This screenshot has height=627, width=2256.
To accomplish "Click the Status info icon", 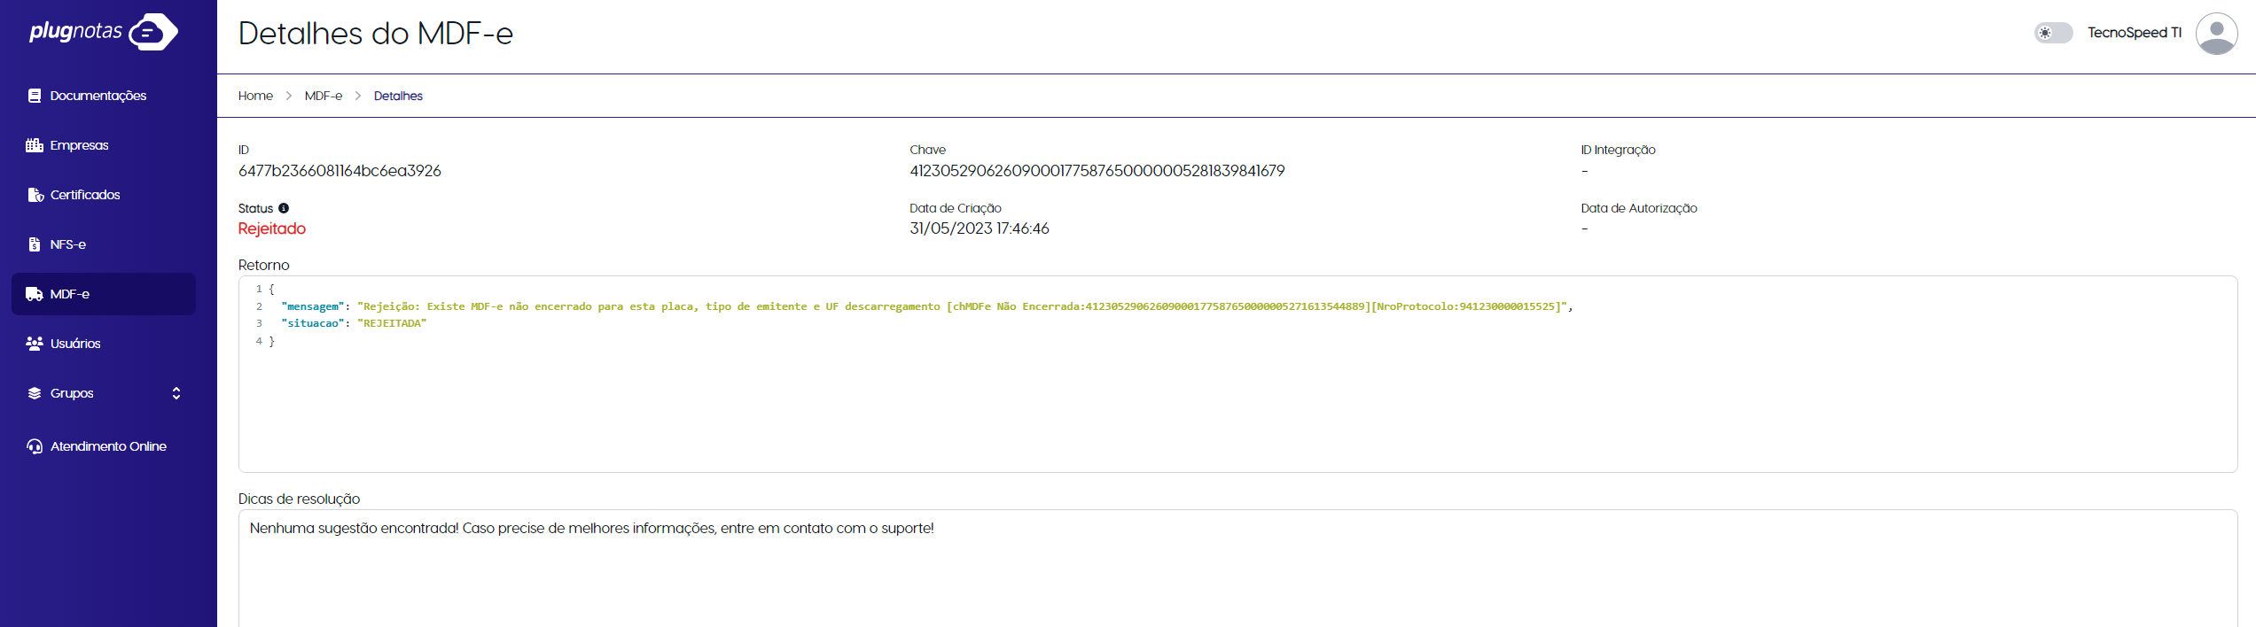I will 284,208.
